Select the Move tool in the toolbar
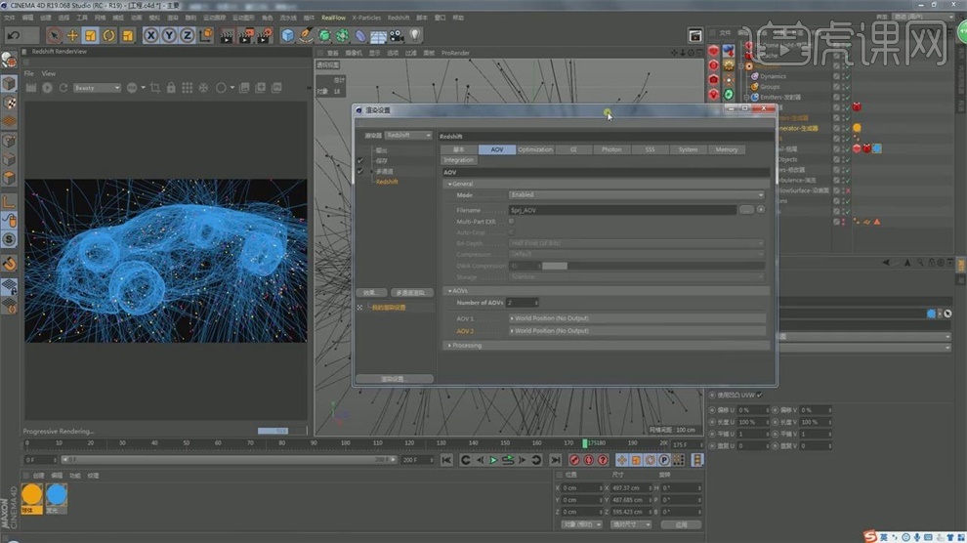The width and height of the screenshot is (967, 543). click(x=72, y=35)
